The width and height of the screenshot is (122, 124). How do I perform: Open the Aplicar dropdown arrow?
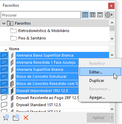[112, 118]
